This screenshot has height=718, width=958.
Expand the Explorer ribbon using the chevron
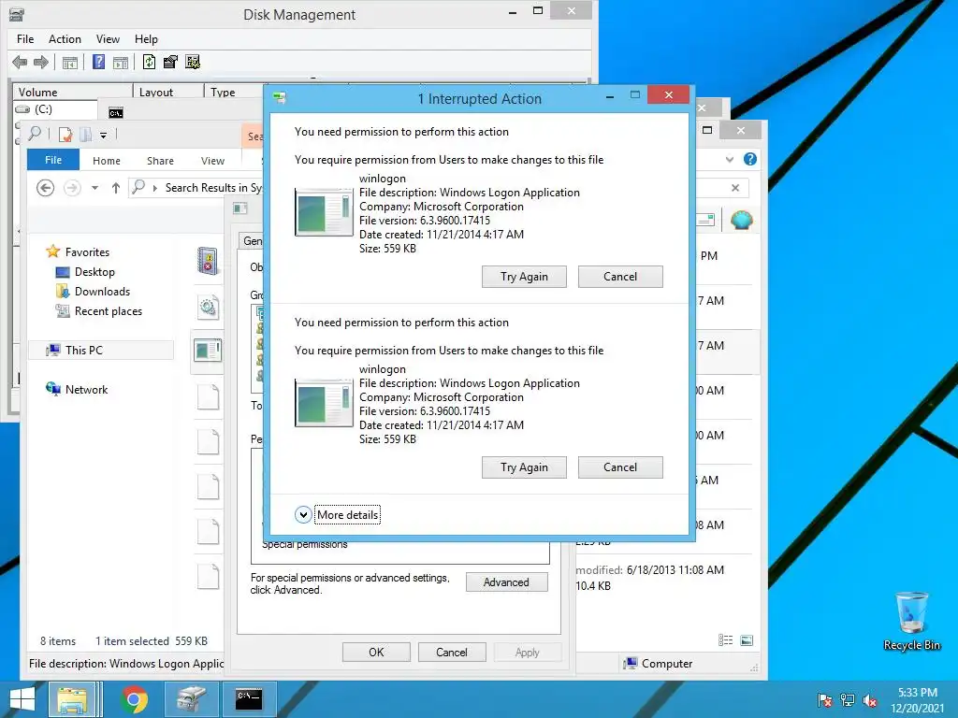730,159
